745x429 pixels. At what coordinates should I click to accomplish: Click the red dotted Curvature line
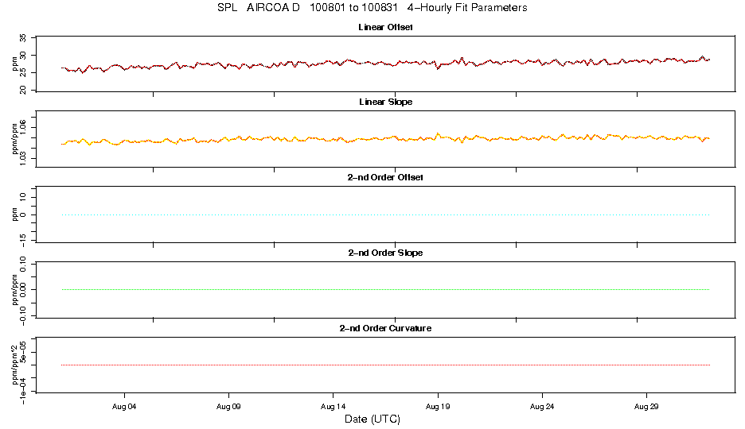[x=385, y=365]
